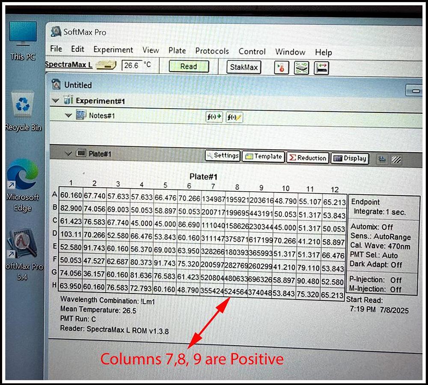Screen dimensions: 428x385
Task: Click the plate drawer open/close icon
Action: [x=321, y=68]
